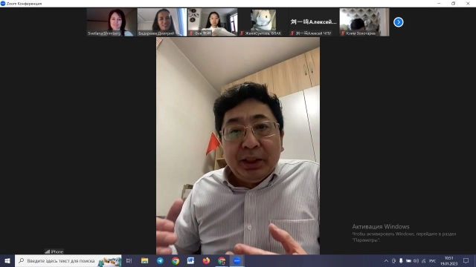The width and height of the screenshot is (476, 267).
Task: Open Task View in the taskbar
Action: coord(129,260)
